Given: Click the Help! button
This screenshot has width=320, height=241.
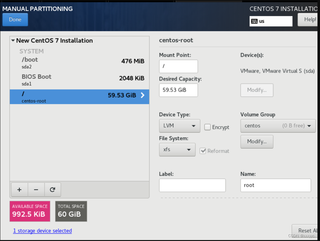Looking at the screenshot, I should click(308, 20).
